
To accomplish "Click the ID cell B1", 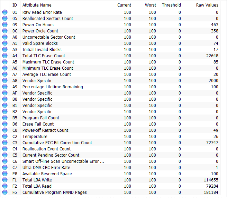I will tap(15, 106).
